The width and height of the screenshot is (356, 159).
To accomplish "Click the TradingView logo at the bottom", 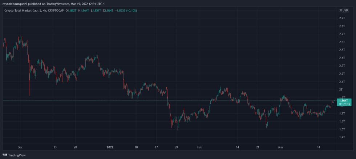I will coord(14,155).
